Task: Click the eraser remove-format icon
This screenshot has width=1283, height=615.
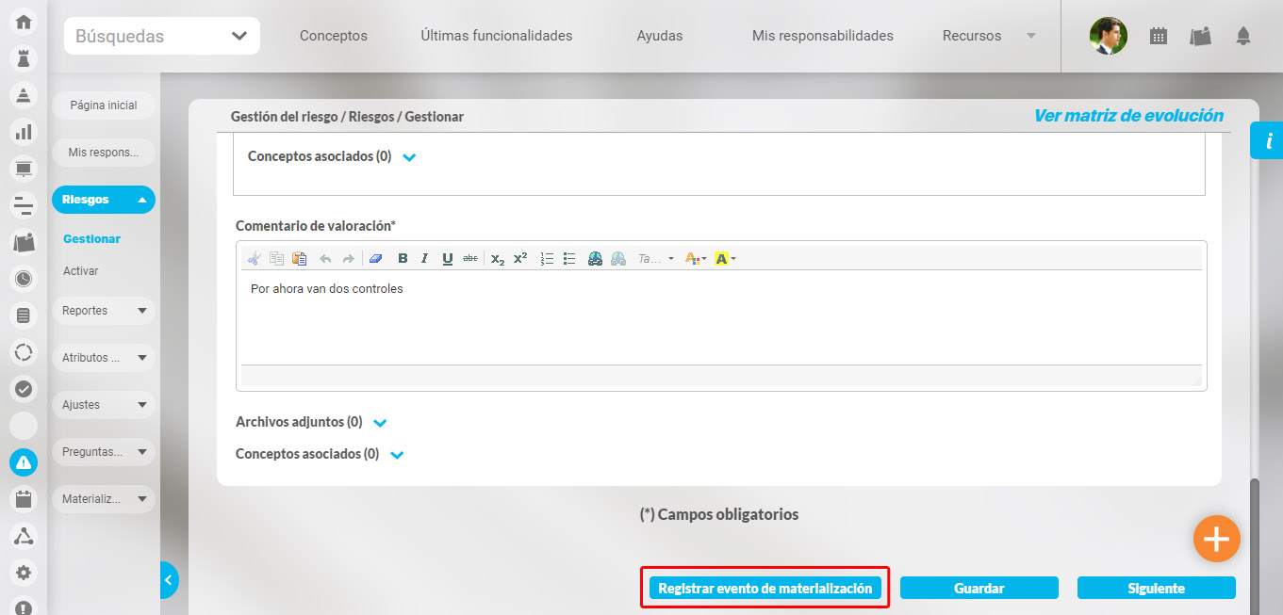Action: coord(375,258)
